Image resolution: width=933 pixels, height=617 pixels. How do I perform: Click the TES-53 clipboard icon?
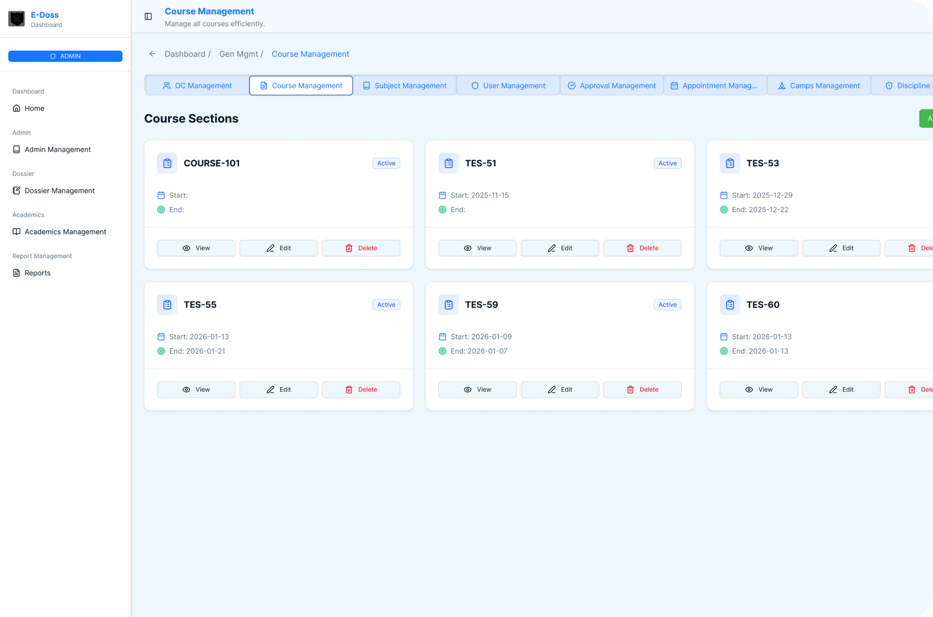729,163
